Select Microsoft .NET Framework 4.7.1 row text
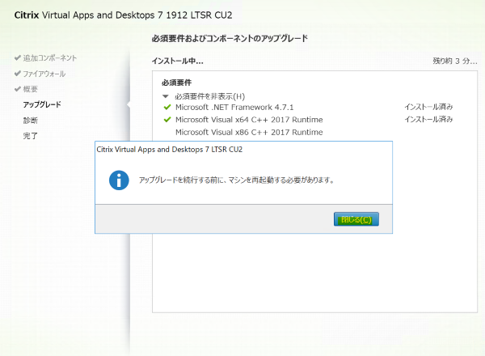 click(234, 107)
